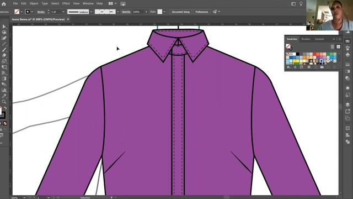The height and width of the screenshot is (199, 353).
Task: Click the Preferences button
Action: click(201, 12)
